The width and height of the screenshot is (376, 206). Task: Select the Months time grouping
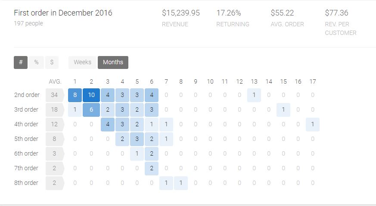[113, 62]
